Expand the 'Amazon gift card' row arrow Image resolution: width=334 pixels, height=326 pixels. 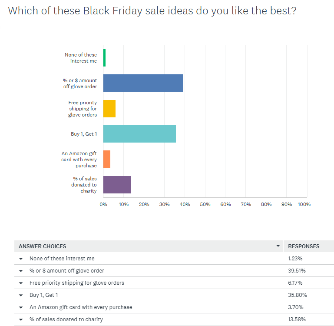tap(21, 307)
